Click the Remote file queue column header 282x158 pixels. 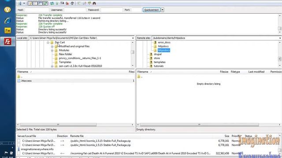tap(77, 136)
